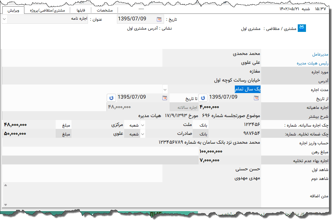Image resolution: width=332 pixels, height=220 pixels.
Task: Click the blue reset icon beside تا تاریخ
Action: point(111,98)
